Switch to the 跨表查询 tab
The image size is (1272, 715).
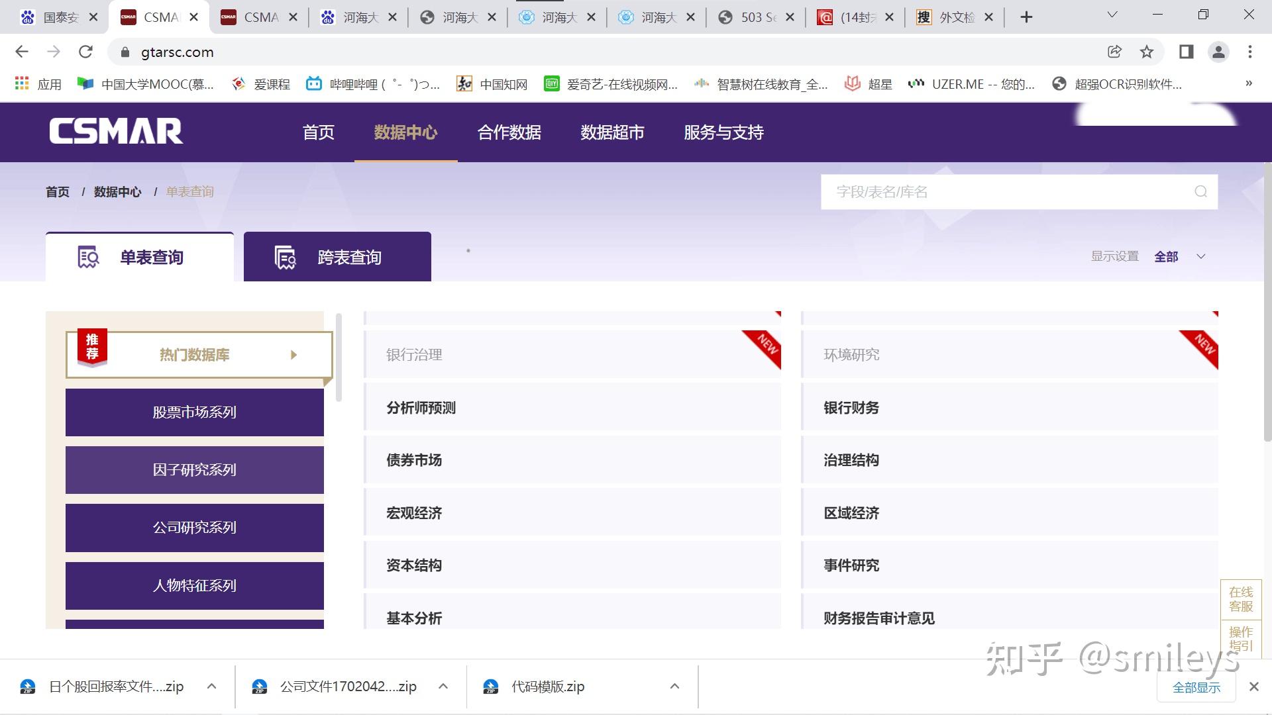337,257
